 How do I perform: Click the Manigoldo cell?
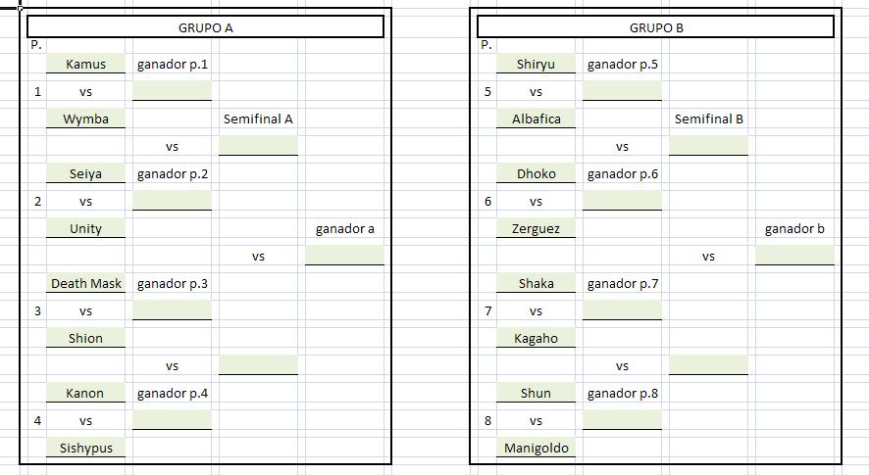tap(536, 448)
